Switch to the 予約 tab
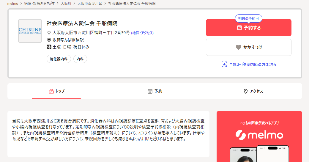309x162 pixels. (155, 91)
